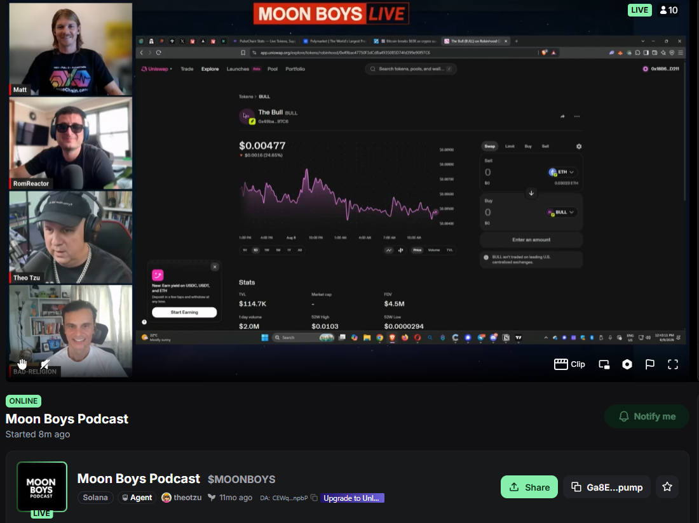Open the 0x1886...D211 wallet account
The image size is (699, 523).
point(661,69)
